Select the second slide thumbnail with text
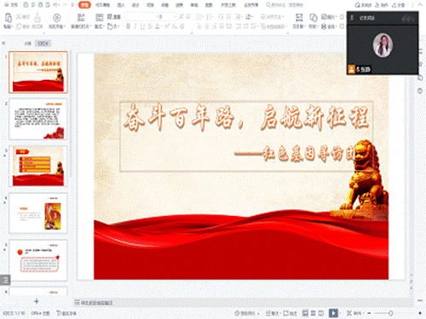The width and height of the screenshot is (426, 319). click(x=38, y=119)
